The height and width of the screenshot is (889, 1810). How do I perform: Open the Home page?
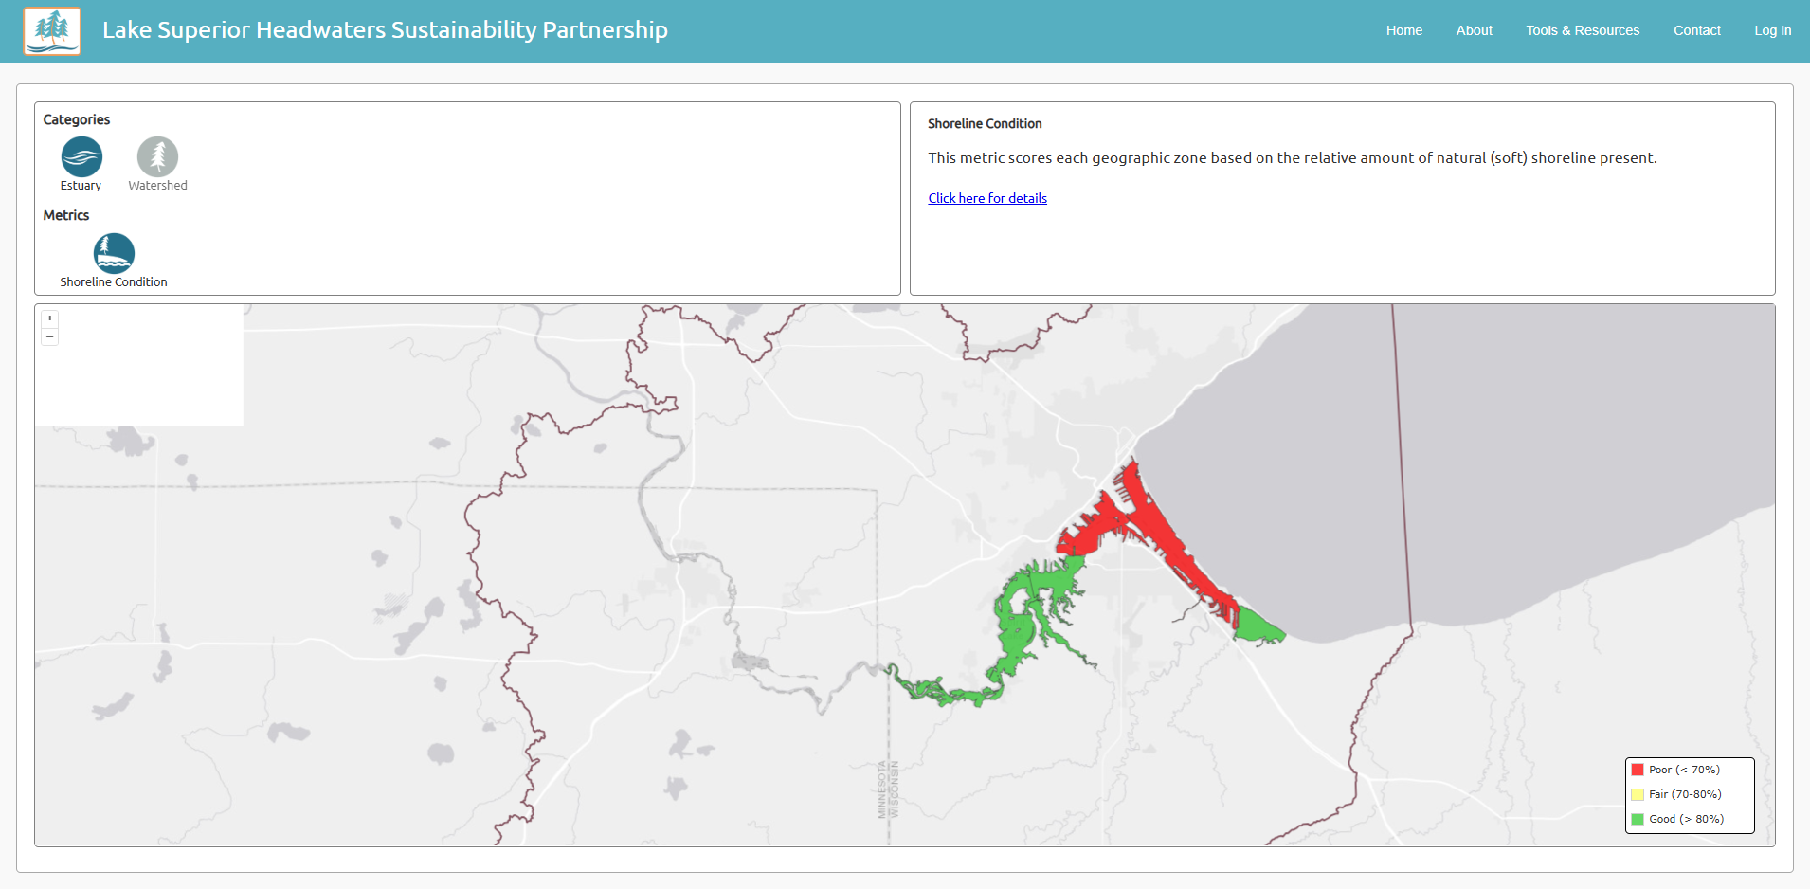pos(1403,30)
